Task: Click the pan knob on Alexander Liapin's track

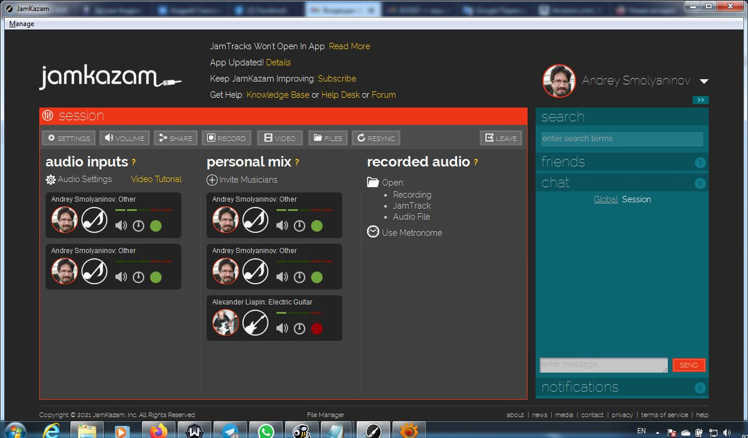Action: click(300, 329)
